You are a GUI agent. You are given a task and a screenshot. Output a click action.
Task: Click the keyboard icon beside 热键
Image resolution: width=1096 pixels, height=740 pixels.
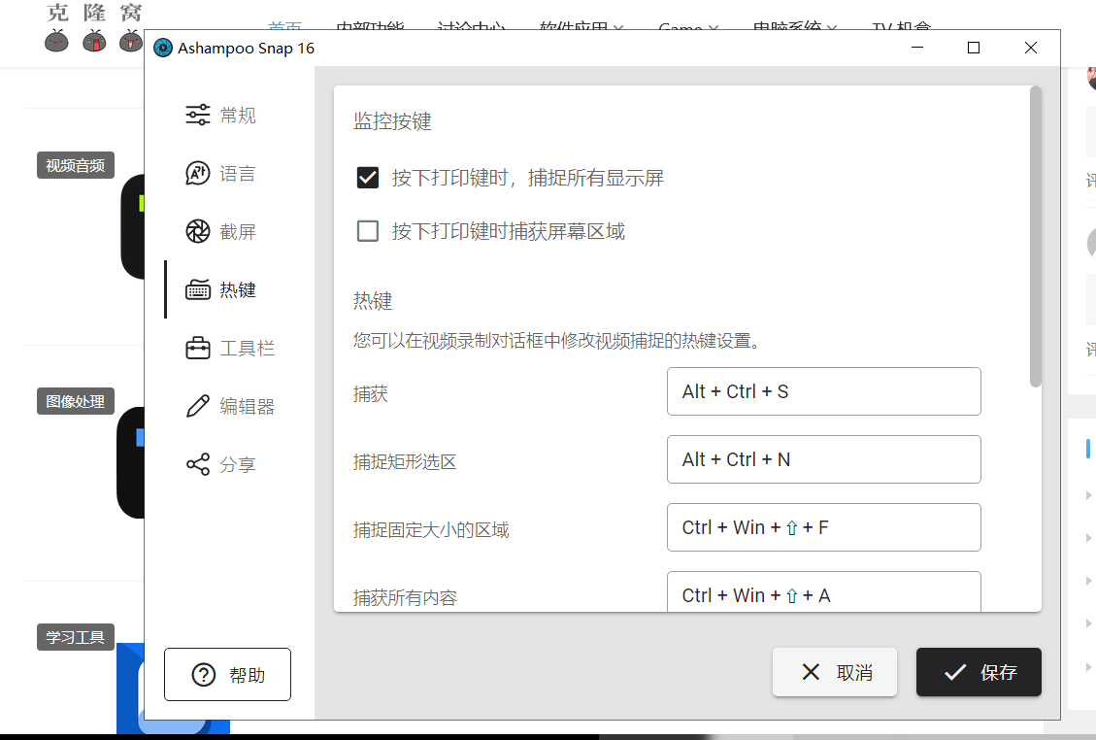[x=198, y=289]
